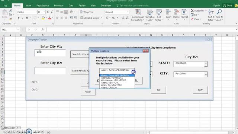
Task: Click the Name Box showing H11
Action: [10, 29]
